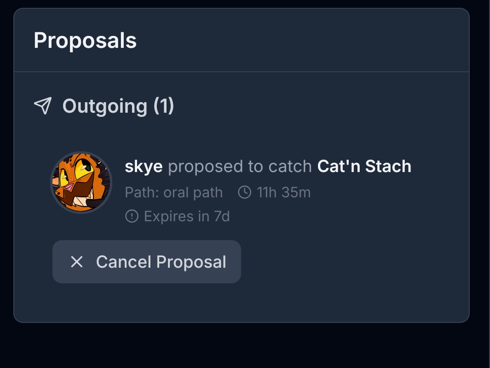Image resolution: width=490 pixels, height=368 pixels.
Task: Click the thin vertical bar at right edge
Action: 488,184
